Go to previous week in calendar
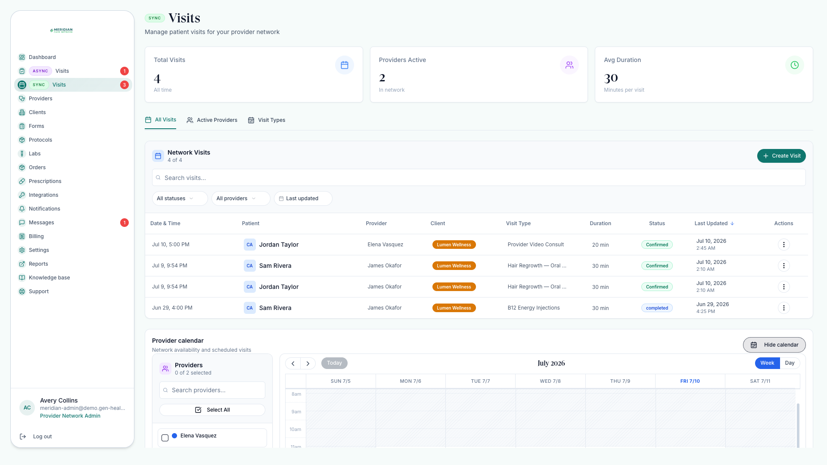This screenshot has width=827, height=465. [293, 363]
